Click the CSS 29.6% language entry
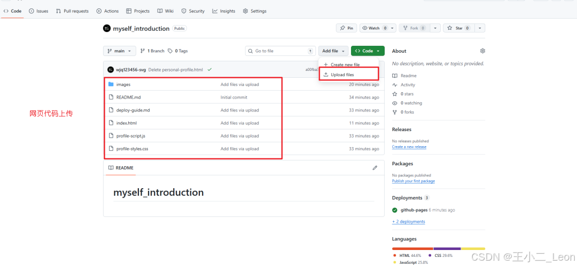577x266 pixels. 440,255
